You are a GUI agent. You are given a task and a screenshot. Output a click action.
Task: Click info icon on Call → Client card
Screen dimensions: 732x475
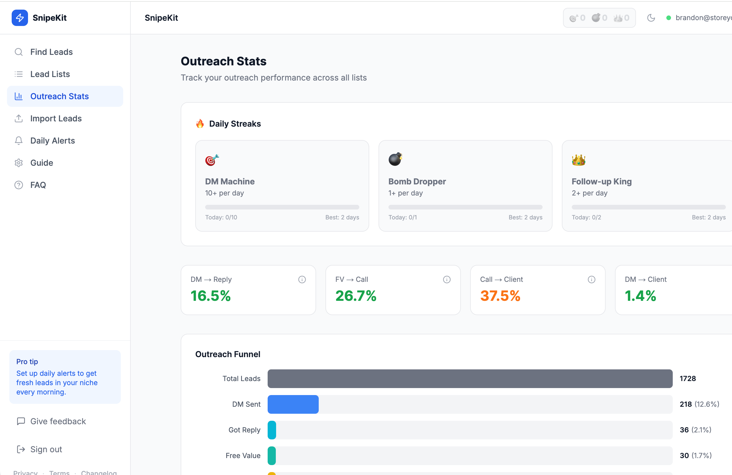[591, 279]
